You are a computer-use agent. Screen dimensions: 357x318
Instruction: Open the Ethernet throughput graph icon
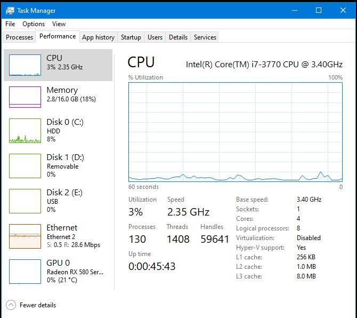(x=25, y=236)
